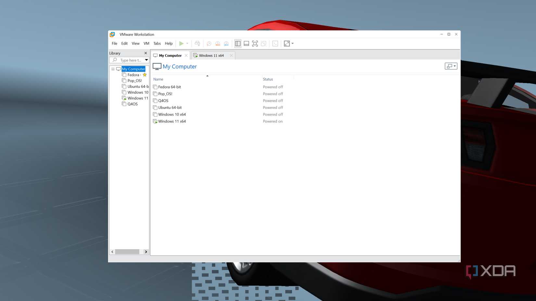Image resolution: width=536 pixels, height=301 pixels.
Task: Take a snapshot of the virtual machine
Action: (x=208, y=43)
